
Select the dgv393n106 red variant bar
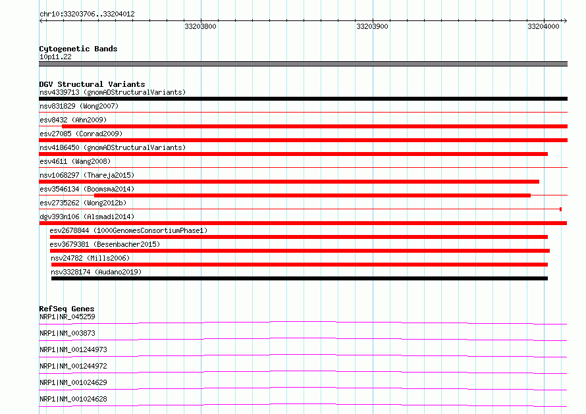(303, 223)
